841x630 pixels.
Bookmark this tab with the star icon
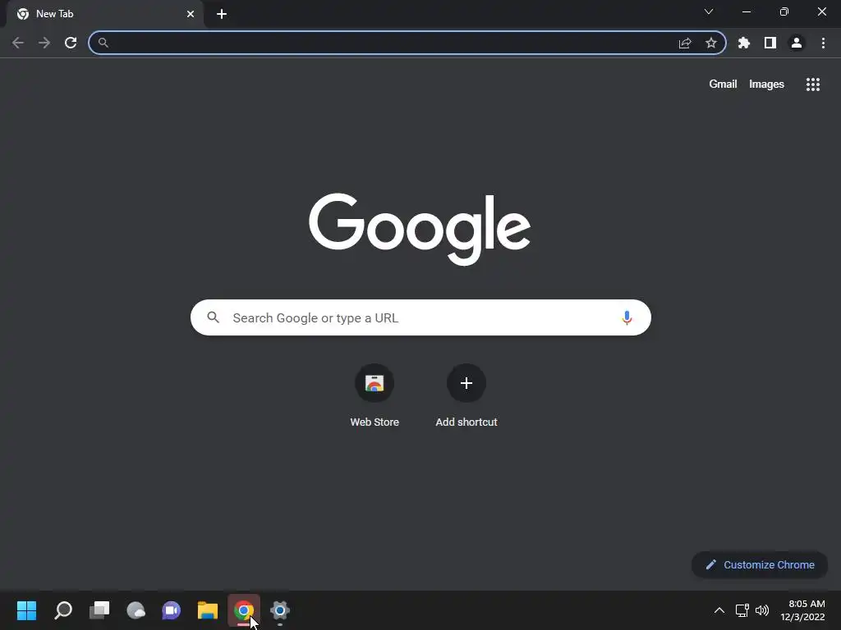(711, 43)
